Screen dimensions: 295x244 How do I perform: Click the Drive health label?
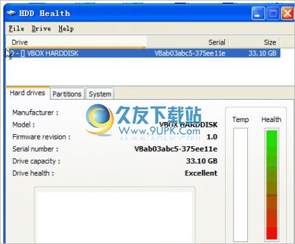(x=33, y=173)
